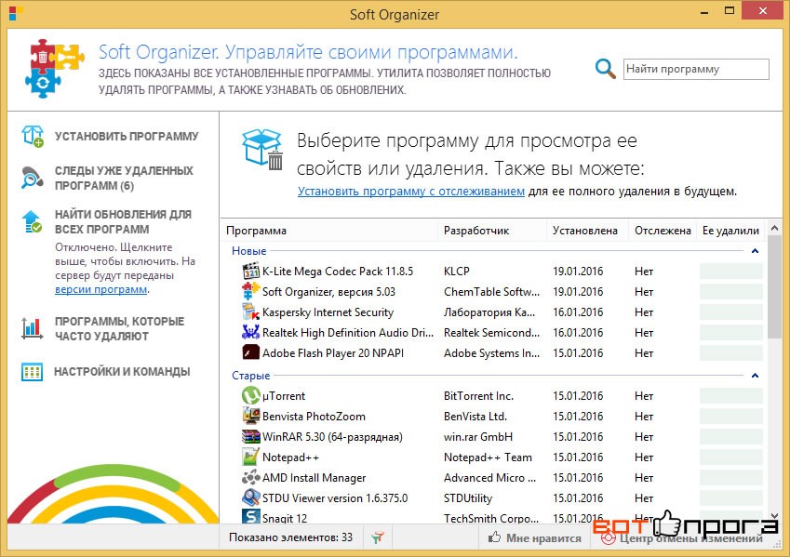
Task: Collapse the Старые group
Action: point(755,375)
